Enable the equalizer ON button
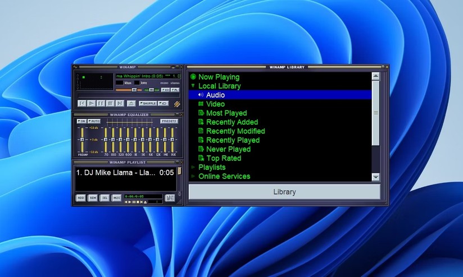Image resolution: width=463 pixels, height=277 pixels. pyautogui.click(x=81, y=121)
